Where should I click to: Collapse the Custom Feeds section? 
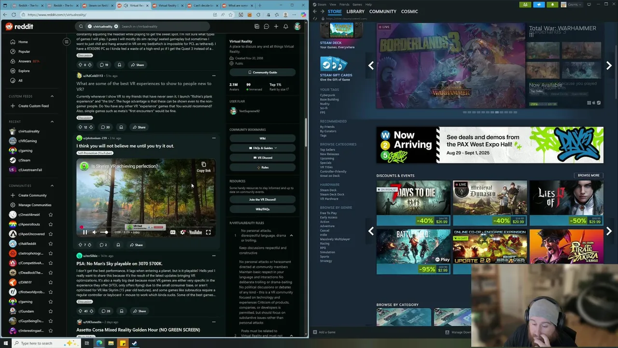(x=52, y=96)
